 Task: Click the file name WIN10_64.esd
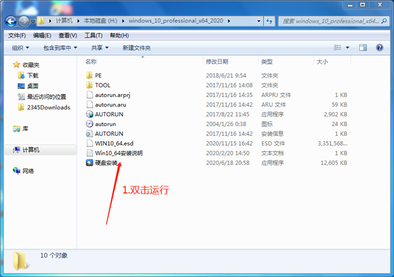tap(114, 143)
